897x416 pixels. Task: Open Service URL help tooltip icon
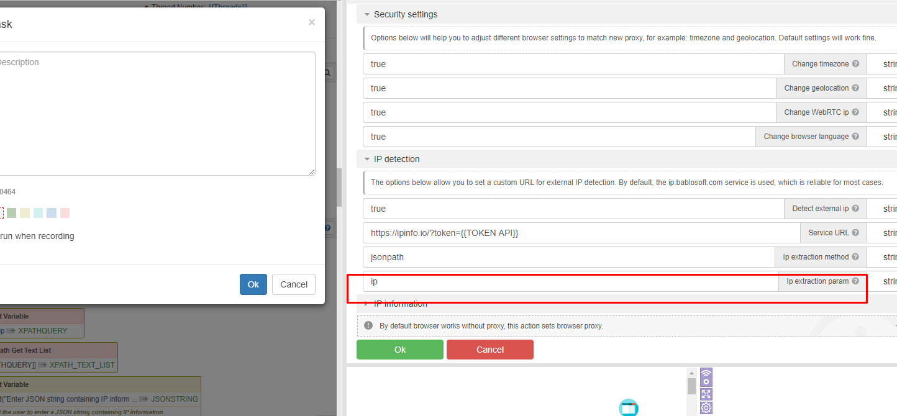[x=855, y=233]
